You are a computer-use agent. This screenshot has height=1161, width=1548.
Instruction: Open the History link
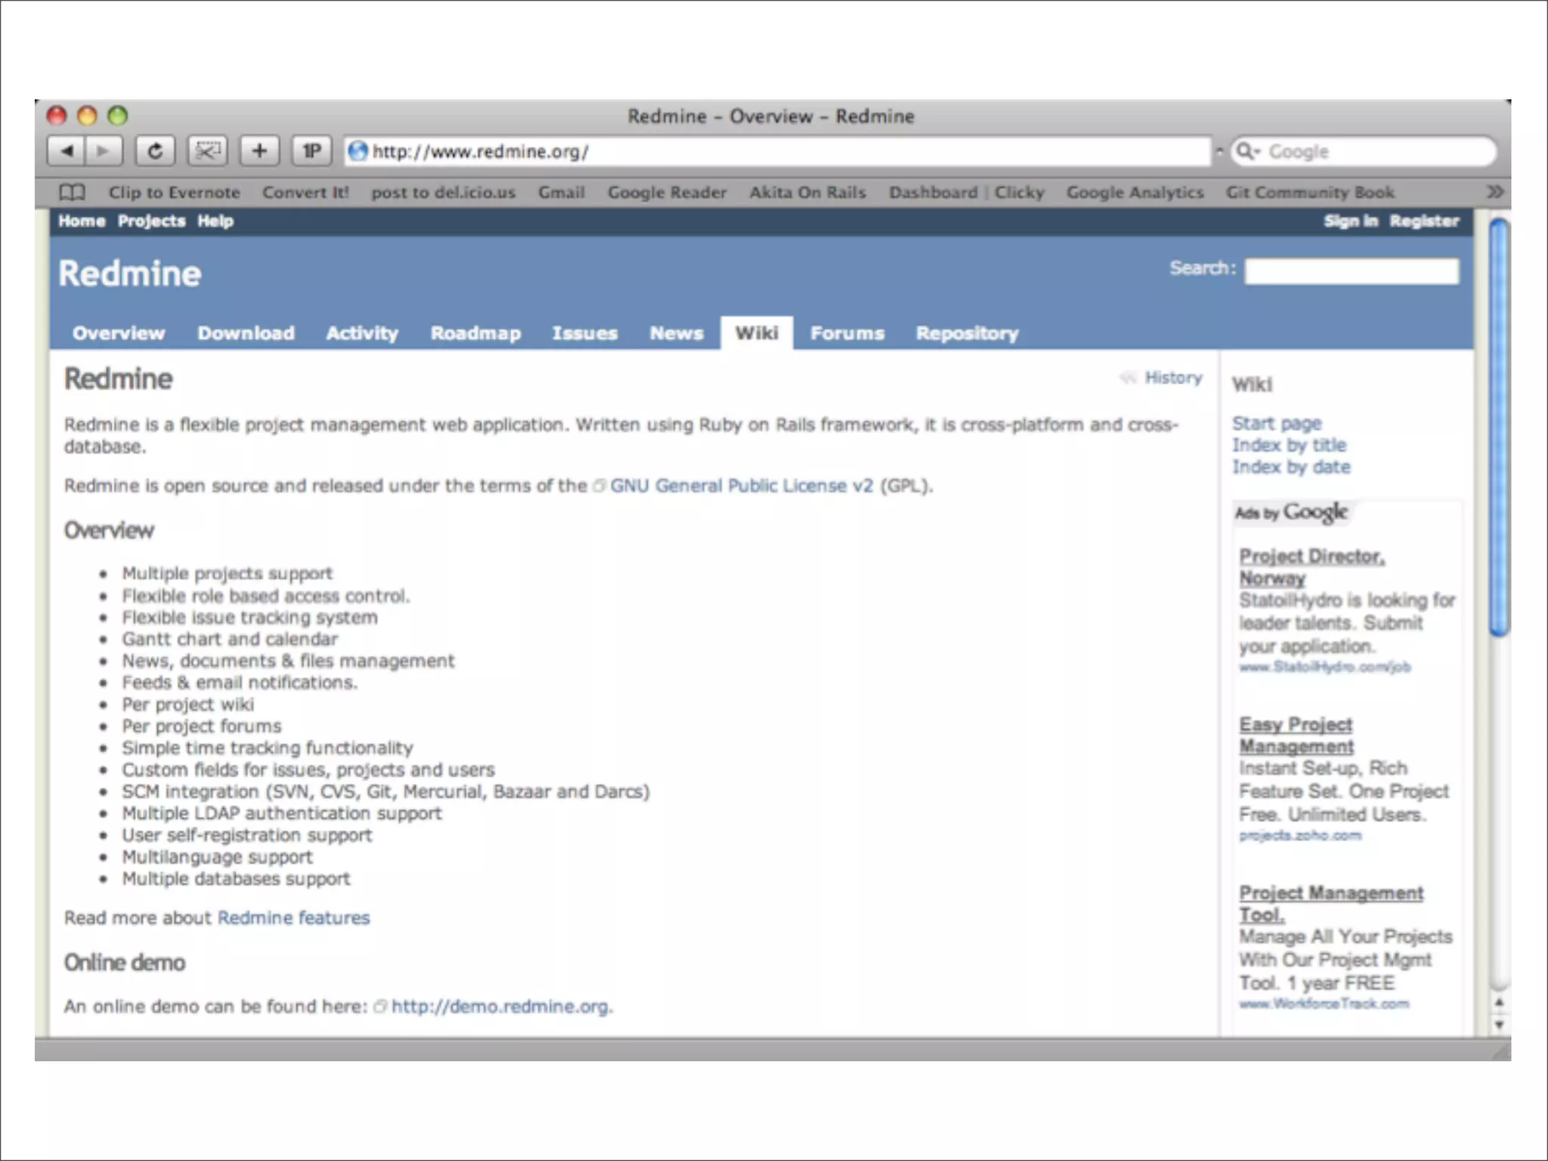[x=1172, y=378]
